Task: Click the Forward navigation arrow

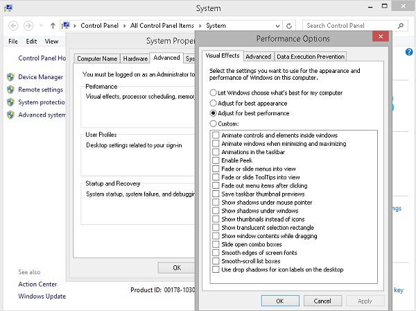Action: (x=28, y=26)
